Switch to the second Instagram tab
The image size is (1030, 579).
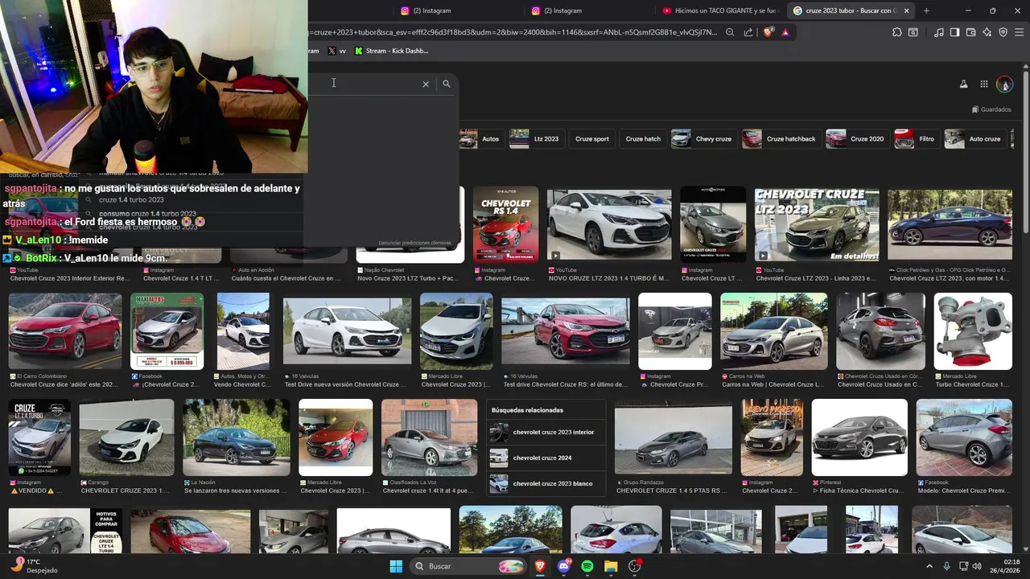[x=586, y=10]
